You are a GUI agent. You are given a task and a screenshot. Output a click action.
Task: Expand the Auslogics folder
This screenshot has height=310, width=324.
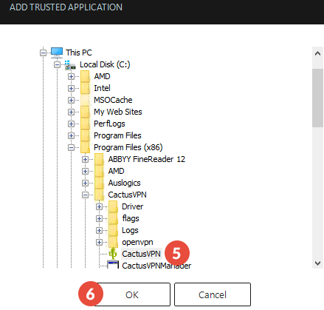point(85,183)
